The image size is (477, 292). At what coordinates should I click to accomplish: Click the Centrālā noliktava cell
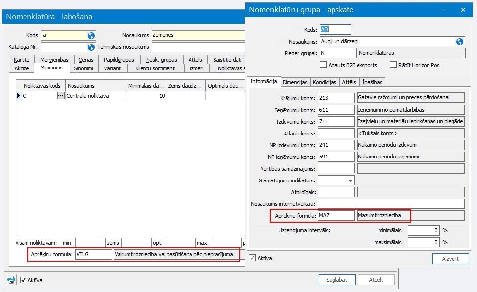tap(95, 96)
